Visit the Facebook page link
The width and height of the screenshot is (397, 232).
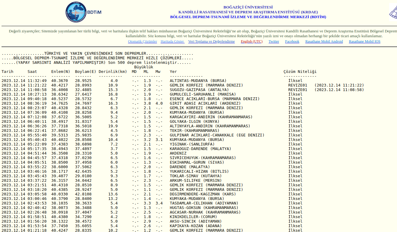click(292, 41)
